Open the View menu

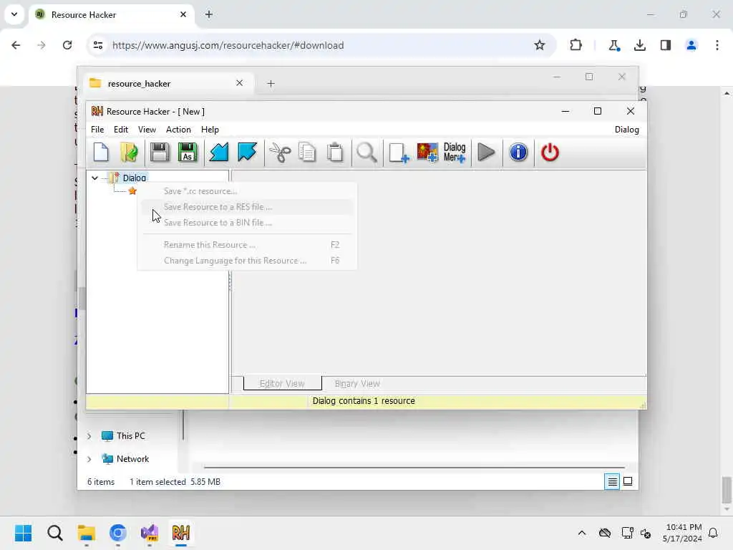click(x=147, y=130)
